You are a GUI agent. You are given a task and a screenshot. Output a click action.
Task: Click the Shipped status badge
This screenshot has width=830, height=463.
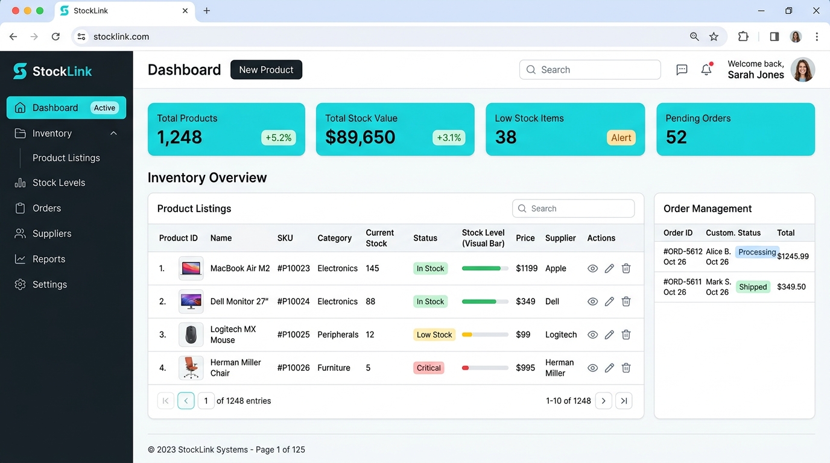[753, 287]
